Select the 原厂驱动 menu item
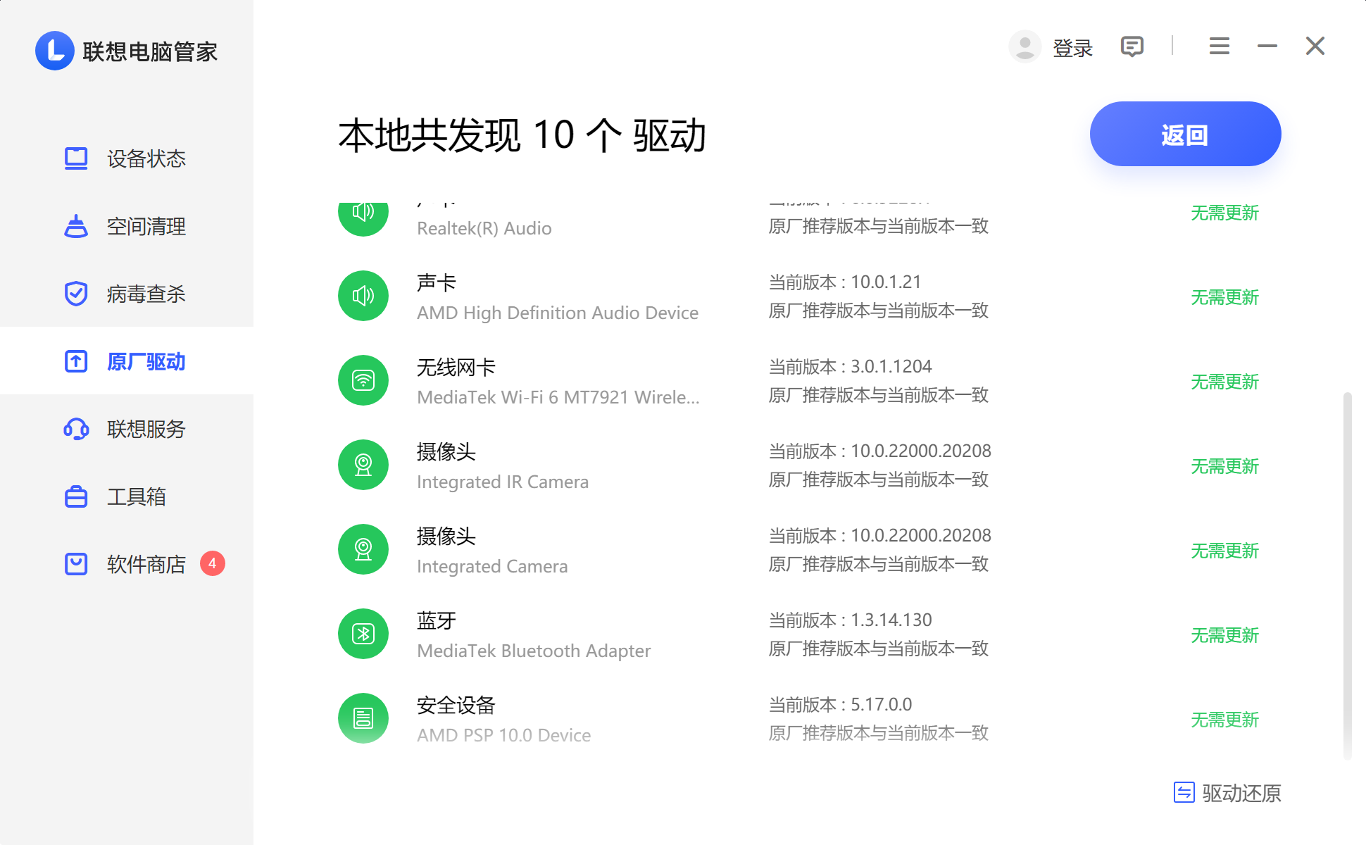1366x845 pixels. point(127,361)
